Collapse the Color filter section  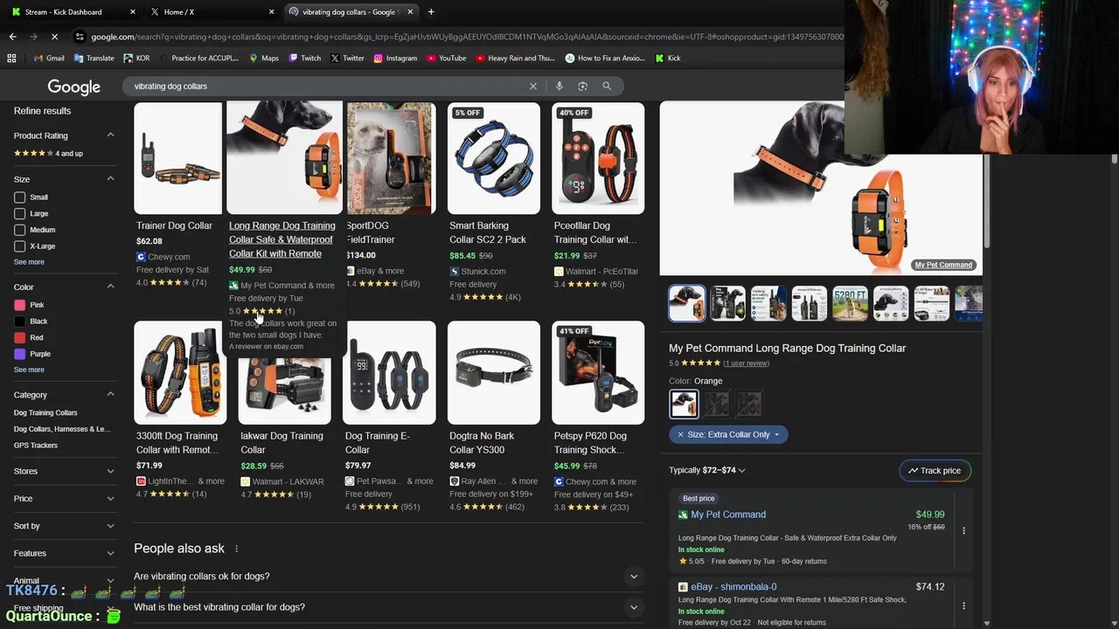click(110, 287)
